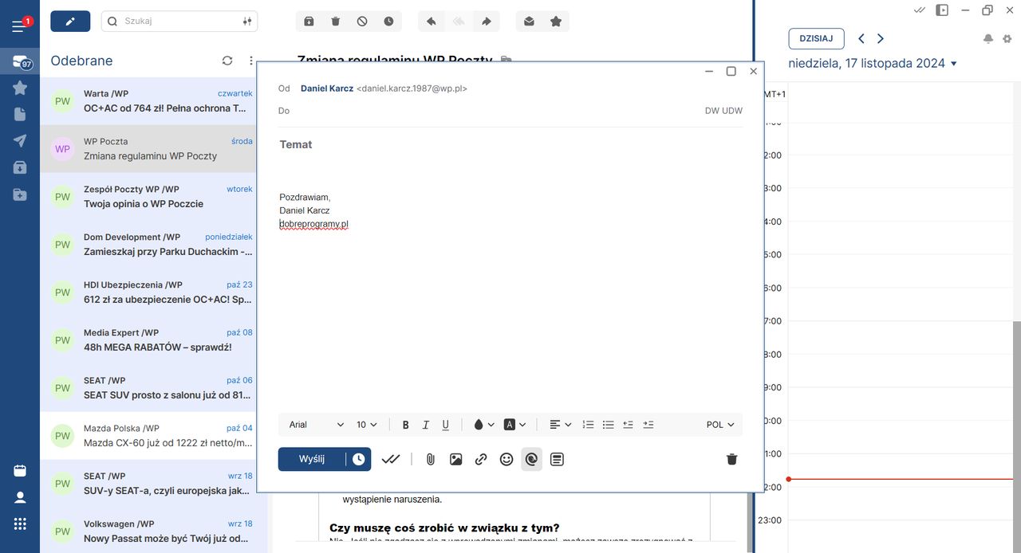Star the opened message in top toolbar
Image resolution: width=1021 pixels, height=553 pixels.
click(x=556, y=22)
